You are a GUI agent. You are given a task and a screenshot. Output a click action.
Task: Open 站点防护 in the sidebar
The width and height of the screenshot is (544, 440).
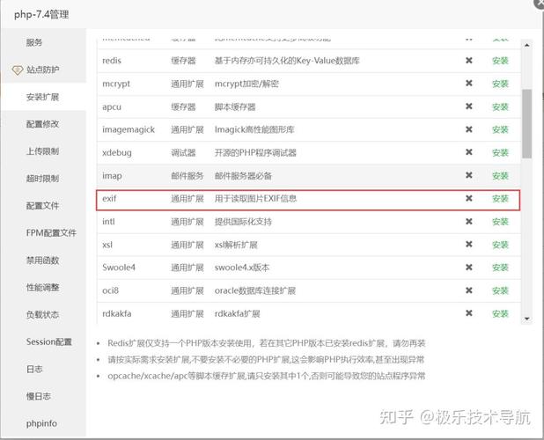point(42,70)
